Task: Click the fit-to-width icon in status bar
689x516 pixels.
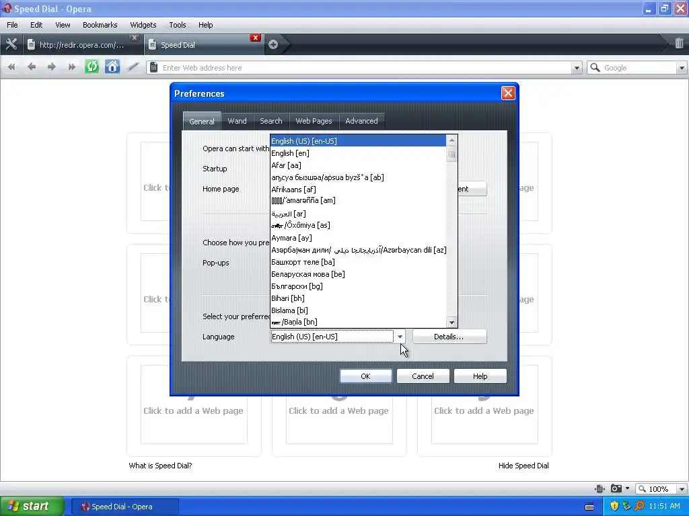Action: (600, 488)
